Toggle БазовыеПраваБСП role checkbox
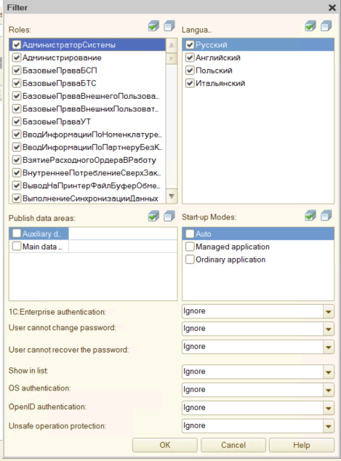The height and width of the screenshot is (461, 341). [17, 71]
